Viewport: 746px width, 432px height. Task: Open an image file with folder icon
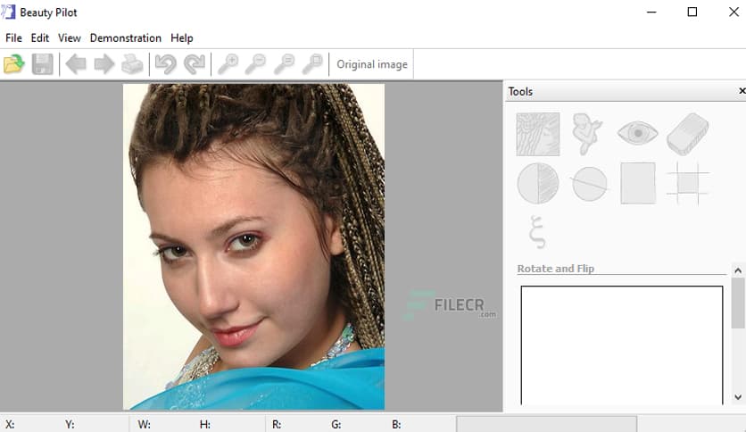click(13, 63)
